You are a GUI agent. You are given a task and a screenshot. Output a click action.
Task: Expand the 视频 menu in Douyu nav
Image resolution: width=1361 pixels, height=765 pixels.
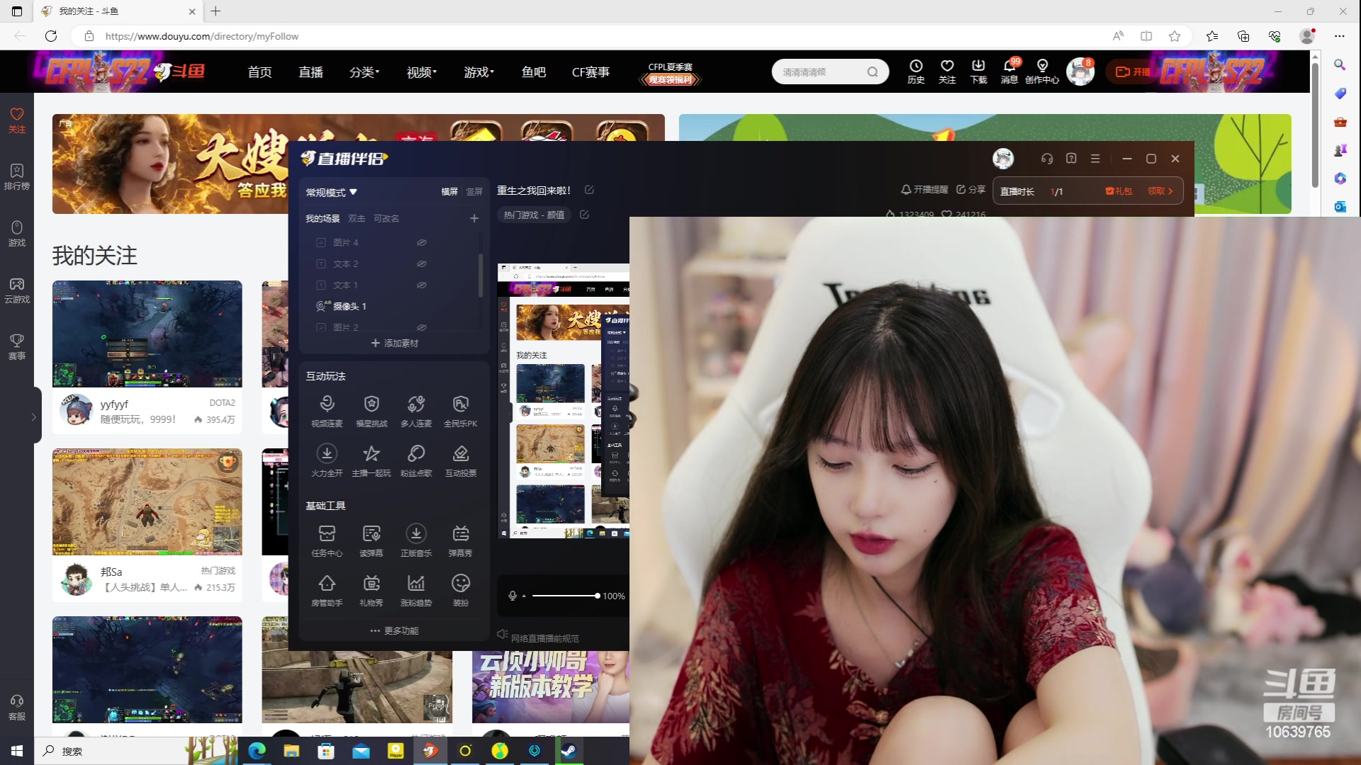pos(422,72)
